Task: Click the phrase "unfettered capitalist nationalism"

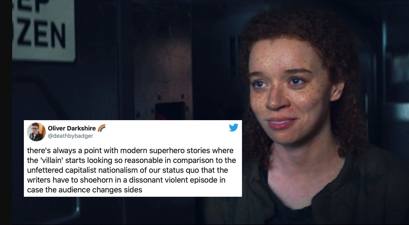Action: [x=84, y=170]
